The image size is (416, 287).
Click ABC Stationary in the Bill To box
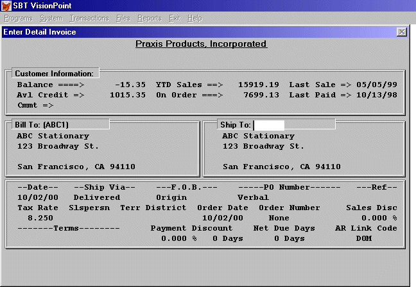[53, 136]
